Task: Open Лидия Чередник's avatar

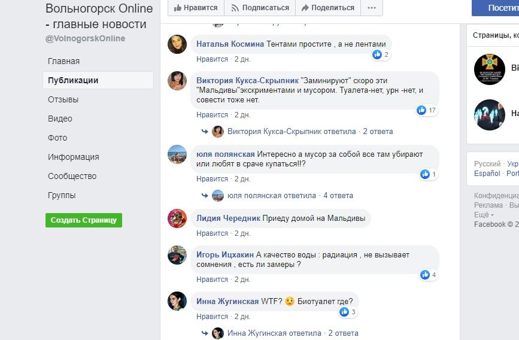Action: point(177,218)
